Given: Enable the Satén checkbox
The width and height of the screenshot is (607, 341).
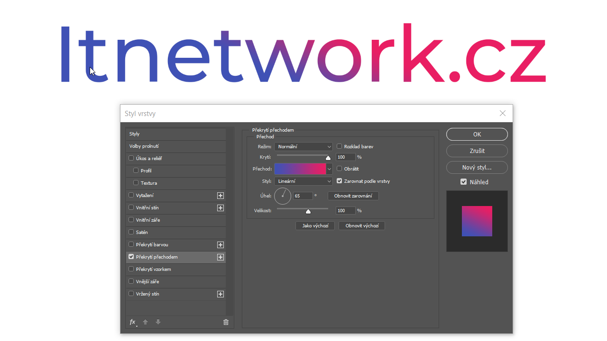Looking at the screenshot, I should pos(131,232).
